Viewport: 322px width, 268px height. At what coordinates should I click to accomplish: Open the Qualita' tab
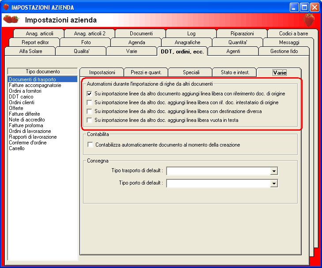pyautogui.click(x=82, y=51)
